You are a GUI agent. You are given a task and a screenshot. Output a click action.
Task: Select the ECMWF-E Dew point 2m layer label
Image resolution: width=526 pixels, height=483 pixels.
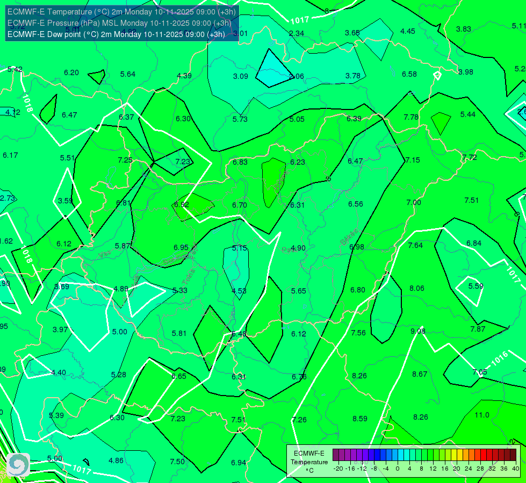[x=116, y=34]
